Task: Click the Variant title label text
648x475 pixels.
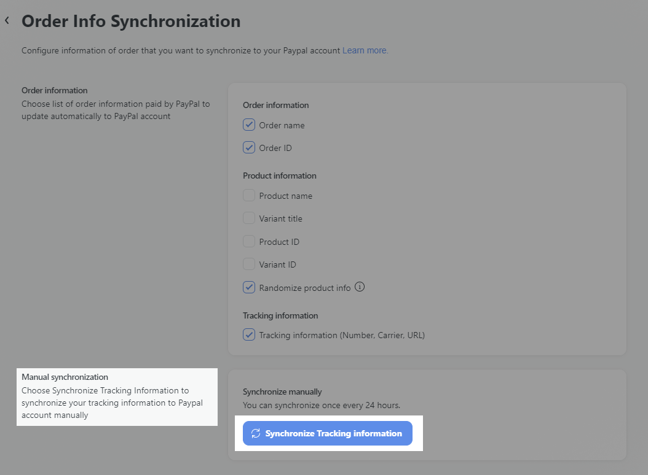Action: coord(280,218)
